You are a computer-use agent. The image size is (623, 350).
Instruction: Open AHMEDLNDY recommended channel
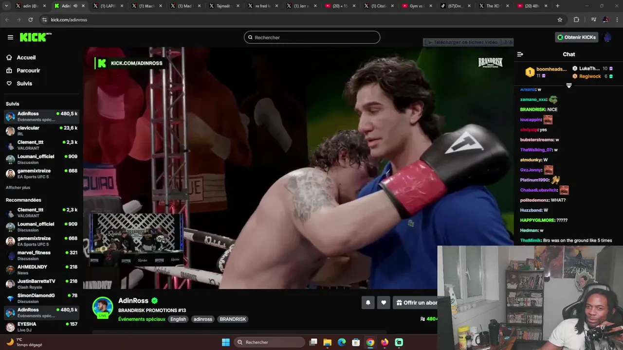point(41,270)
